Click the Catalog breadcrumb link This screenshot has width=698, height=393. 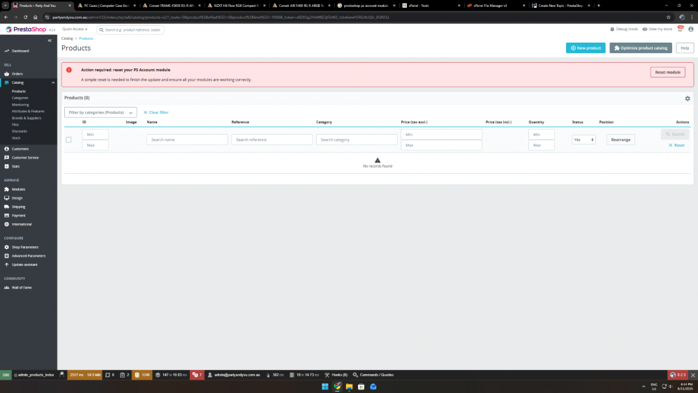[67, 38]
